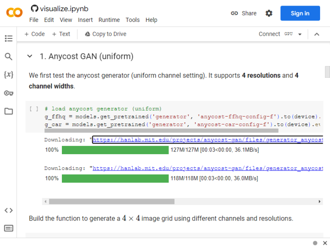Click the 'channel widths' bold text
Screen dimensions: 330x248
click(x=51, y=86)
